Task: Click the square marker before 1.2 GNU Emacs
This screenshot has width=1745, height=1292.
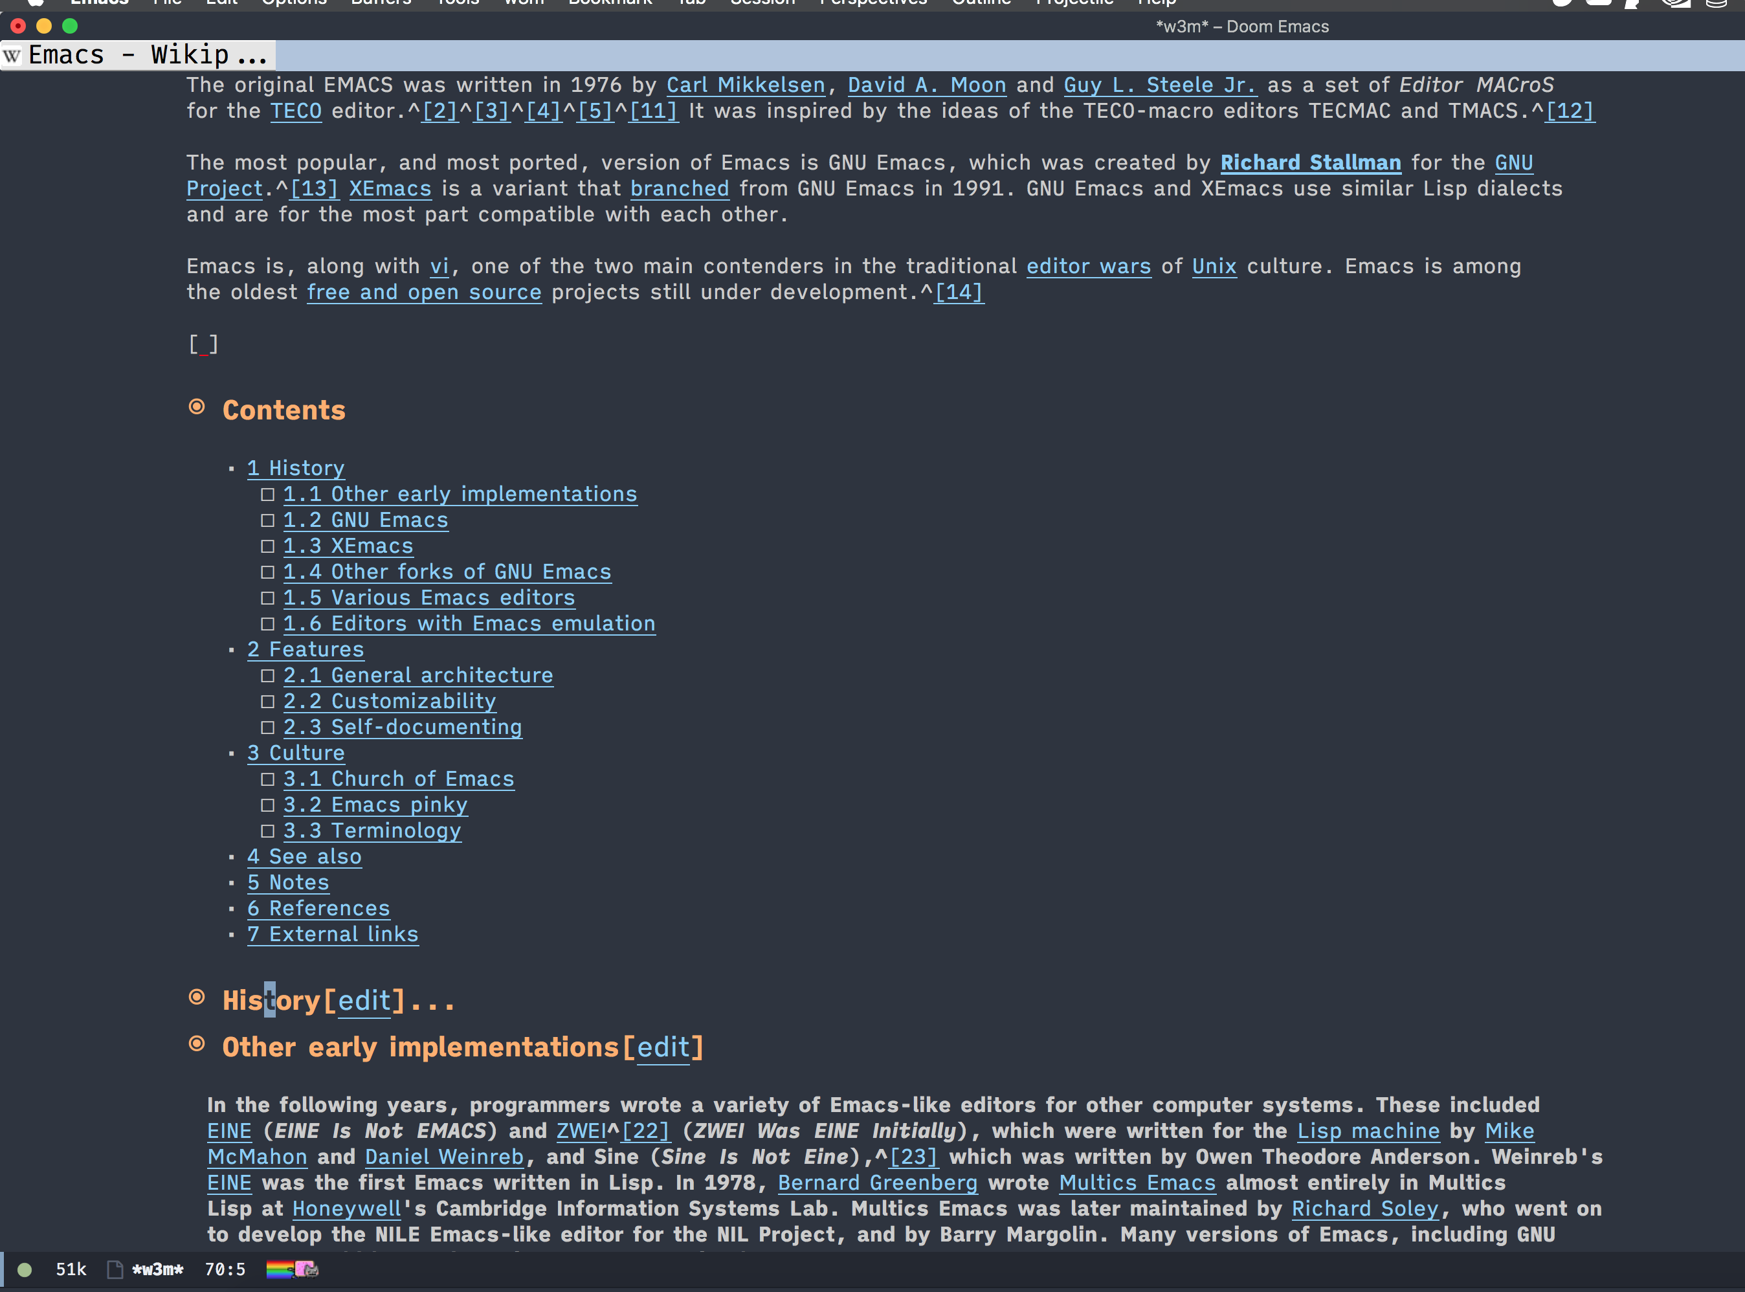Action: coord(267,521)
